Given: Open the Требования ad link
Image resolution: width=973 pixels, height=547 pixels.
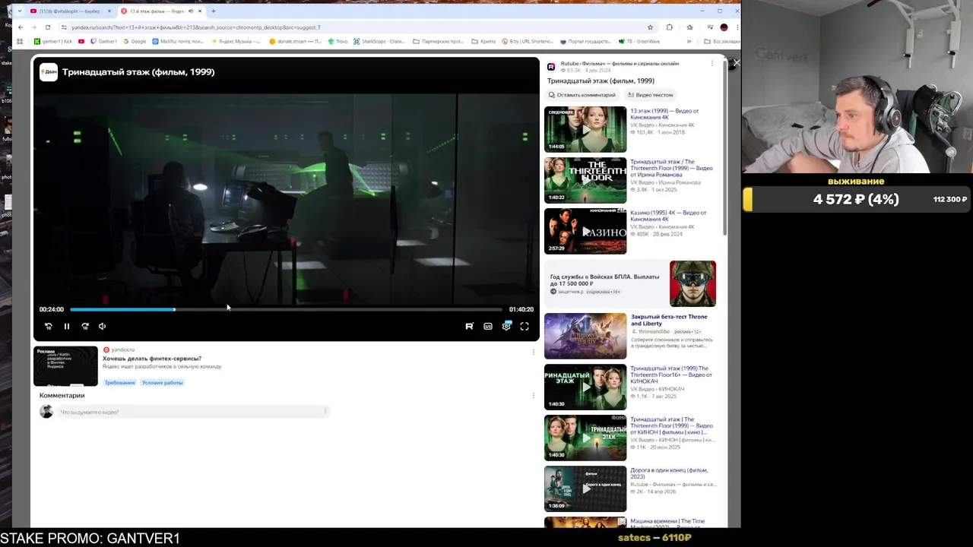Looking at the screenshot, I should click(119, 382).
